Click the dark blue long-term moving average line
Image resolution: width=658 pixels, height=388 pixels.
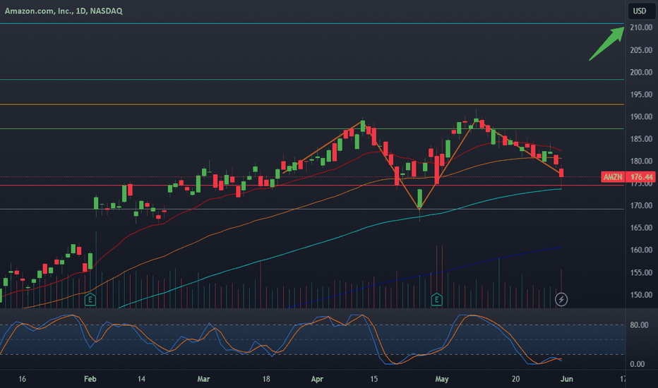tap(424, 276)
